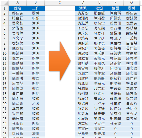This screenshot has width=142, height=138.
Task: Click 收銀 in row 3 of column B
Action: tap(36, 18)
